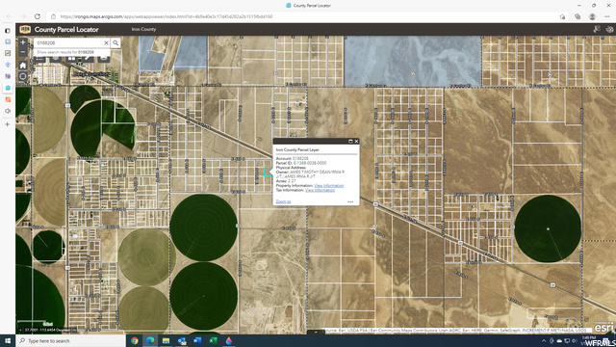Open the rightmost header widget icon
Viewport: 616px width, 347px height.
[609, 29]
